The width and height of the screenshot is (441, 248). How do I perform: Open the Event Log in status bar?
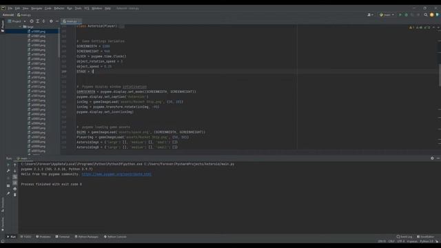point(404,237)
